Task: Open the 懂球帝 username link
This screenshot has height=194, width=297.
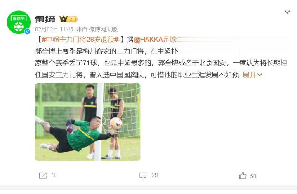Action: coord(45,19)
